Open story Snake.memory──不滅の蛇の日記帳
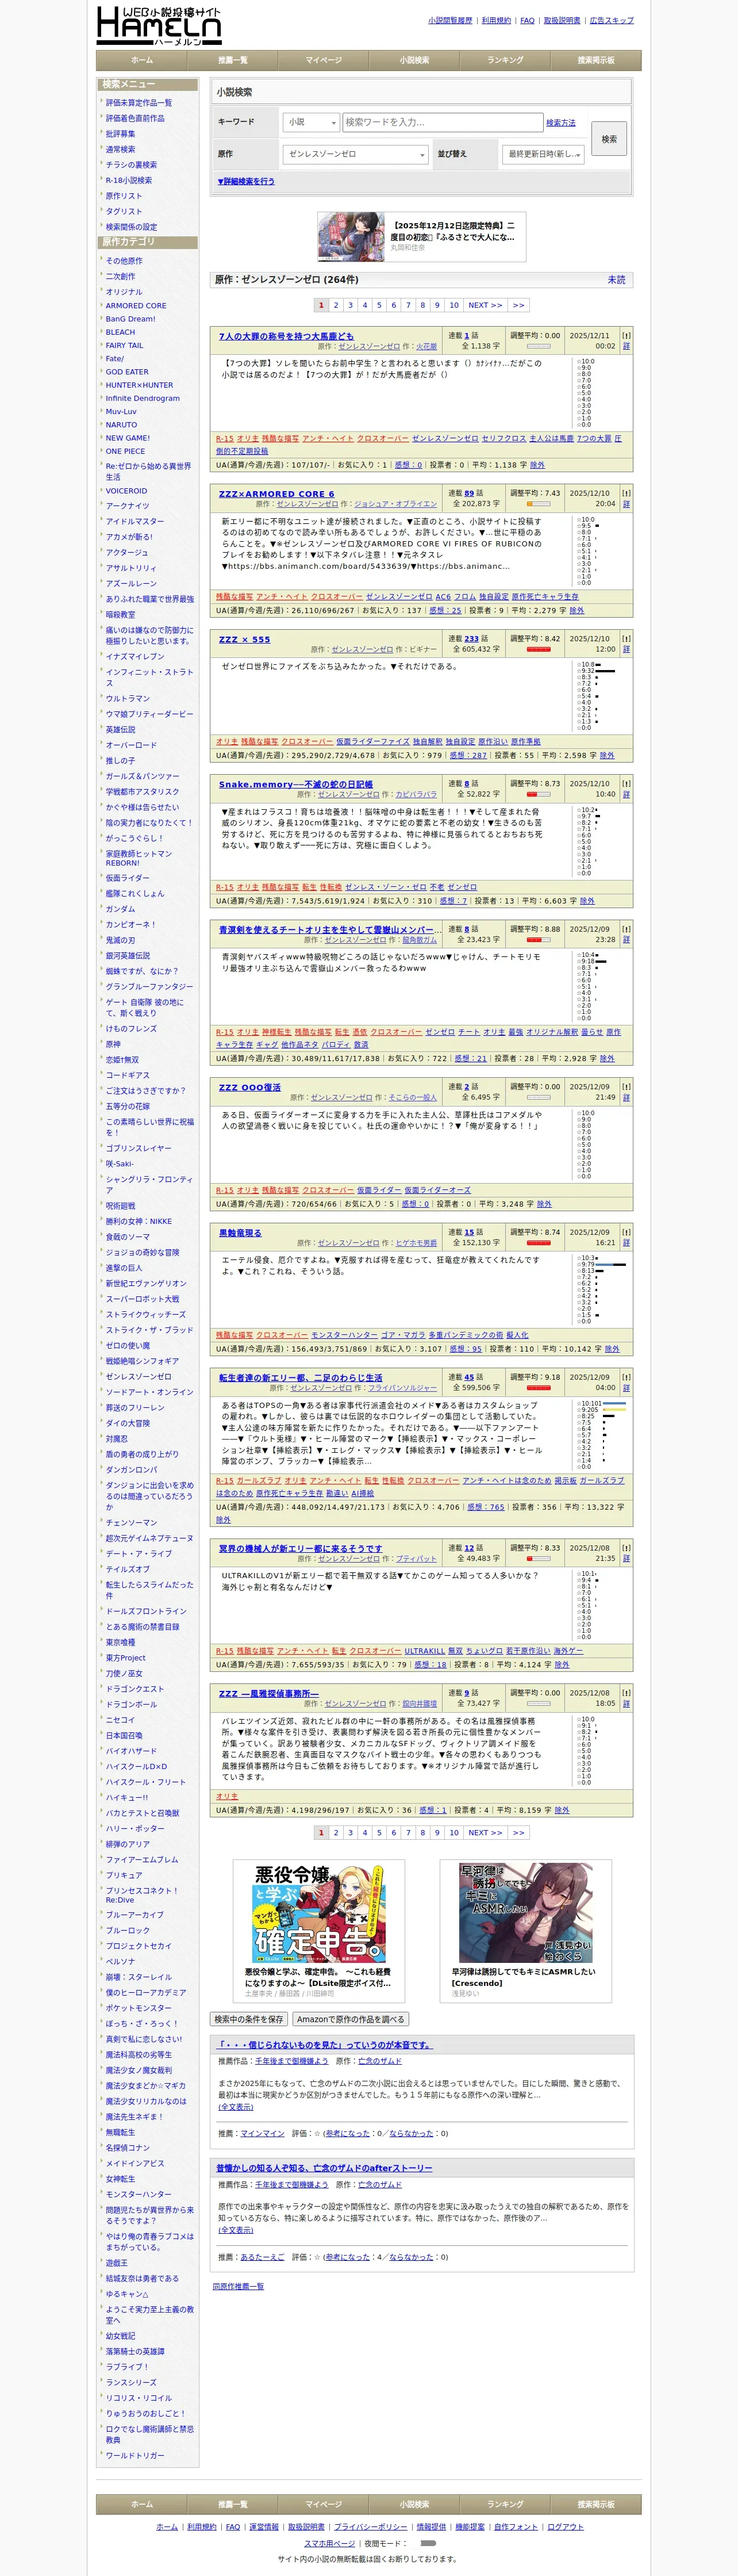 [296, 784]
